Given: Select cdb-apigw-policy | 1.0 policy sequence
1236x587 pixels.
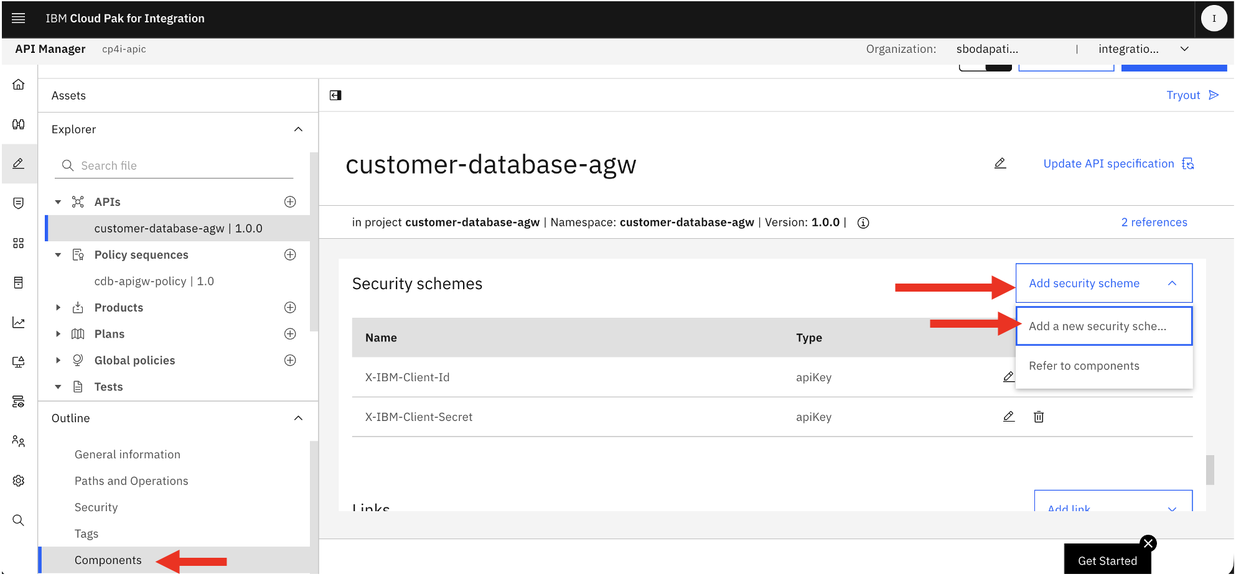Looking at the screenshot, I should coord(154,281).
